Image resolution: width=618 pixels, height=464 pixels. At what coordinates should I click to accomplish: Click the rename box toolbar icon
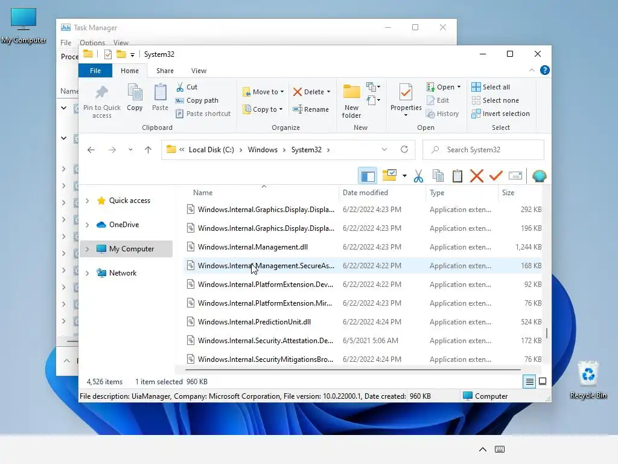pyautogui.click(x=515, y=176)
